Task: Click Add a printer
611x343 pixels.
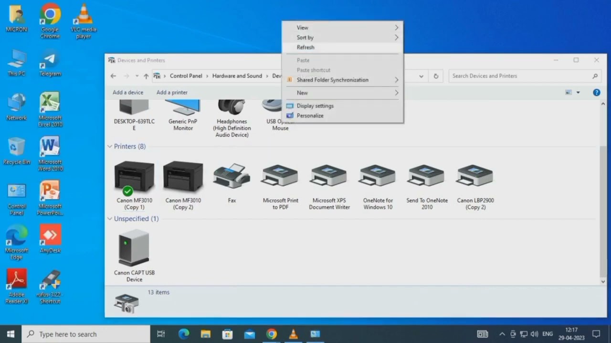Action: click(172, 92)
